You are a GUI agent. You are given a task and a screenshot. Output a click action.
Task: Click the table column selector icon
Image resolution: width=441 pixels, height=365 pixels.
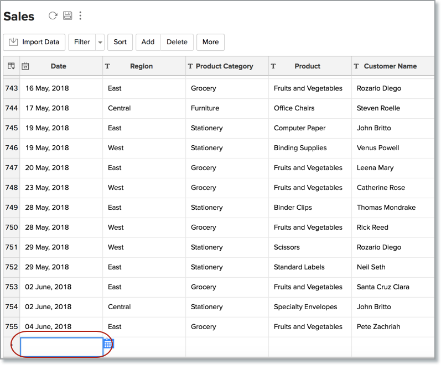11,66
